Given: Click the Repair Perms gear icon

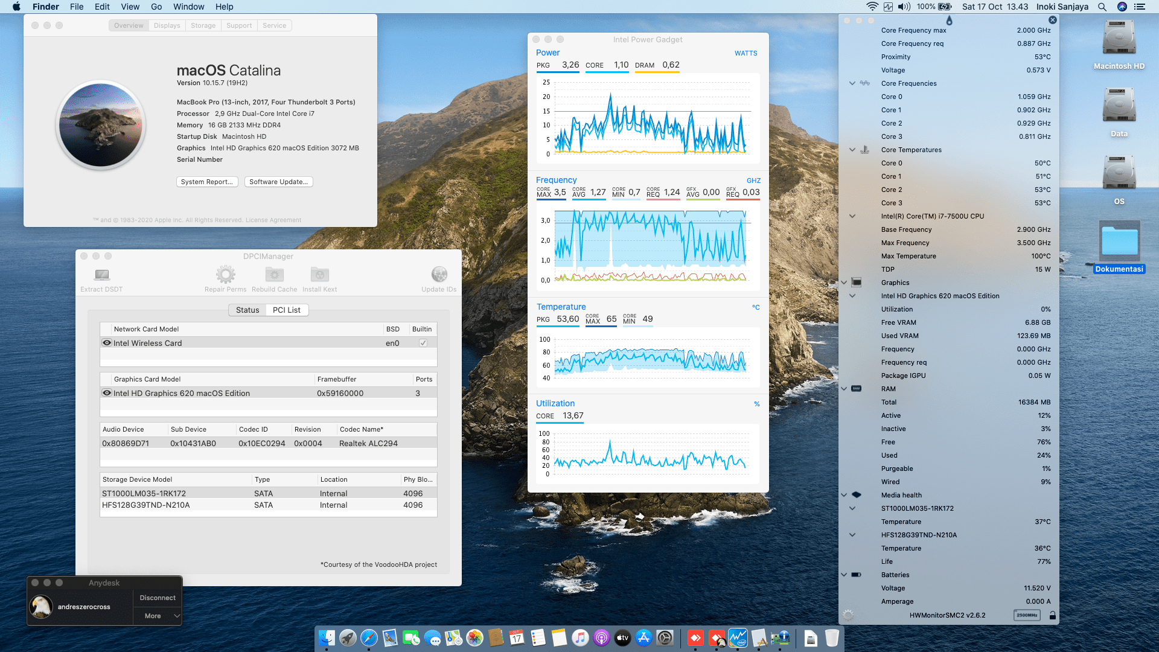Looking at the screenshot, I should [226, 275].
